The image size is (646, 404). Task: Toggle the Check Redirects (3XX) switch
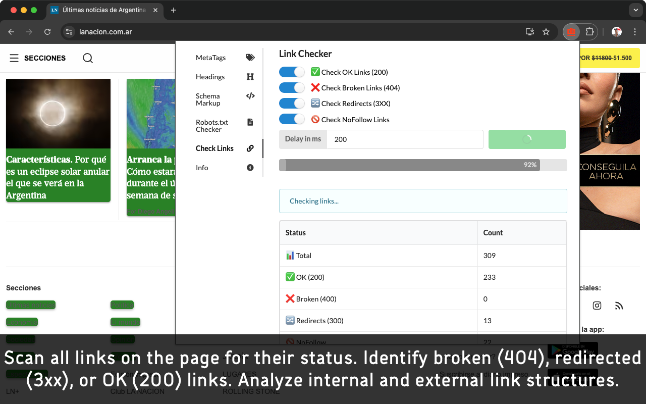[292, 104]
